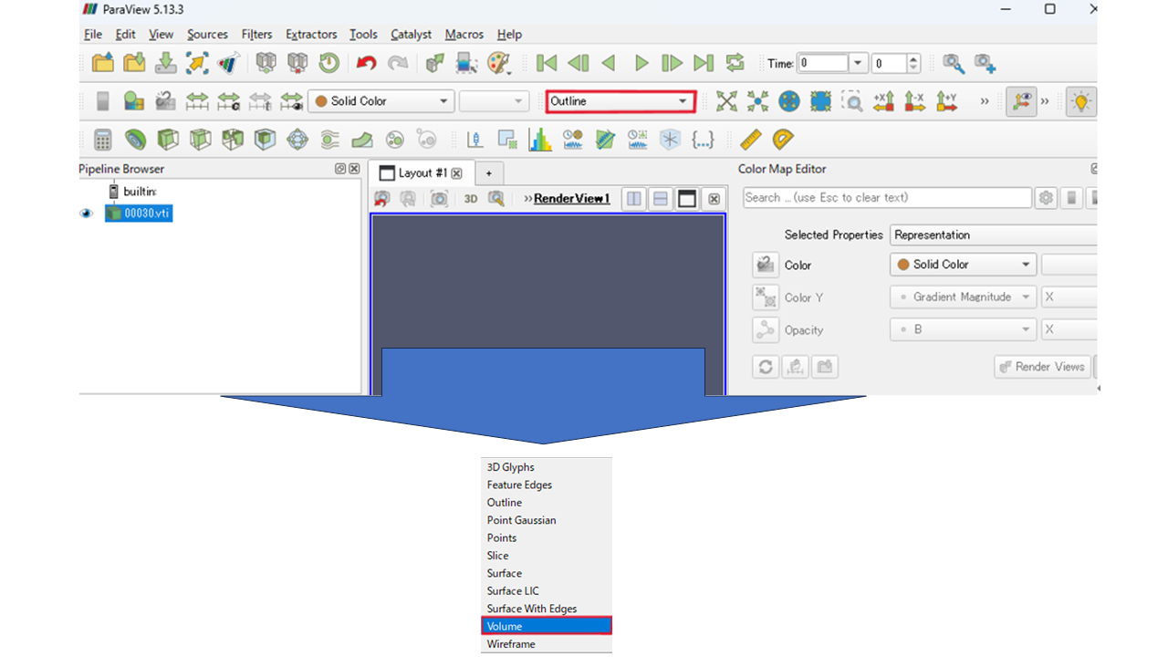Click the Zoom To Data icon
Viewport: 1168px width, 657px height.
pyautogui.click(x=757, y=101)
